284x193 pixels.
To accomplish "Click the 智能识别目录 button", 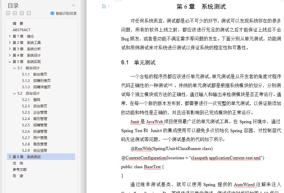I will [64, 13].
